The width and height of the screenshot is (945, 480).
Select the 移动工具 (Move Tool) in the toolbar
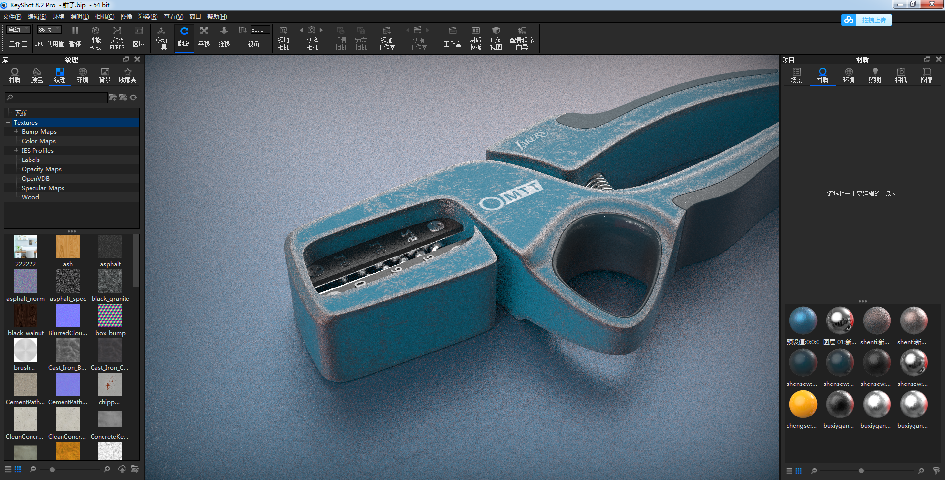tap(162, 38)
